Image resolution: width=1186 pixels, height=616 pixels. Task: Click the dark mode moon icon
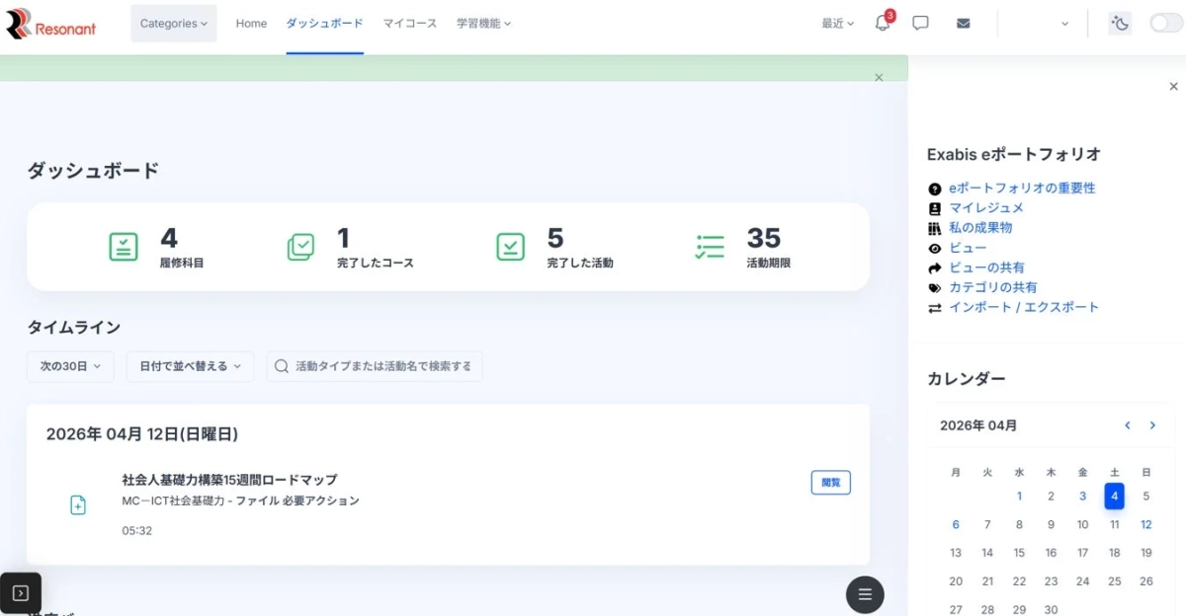tap(1120, 22)
